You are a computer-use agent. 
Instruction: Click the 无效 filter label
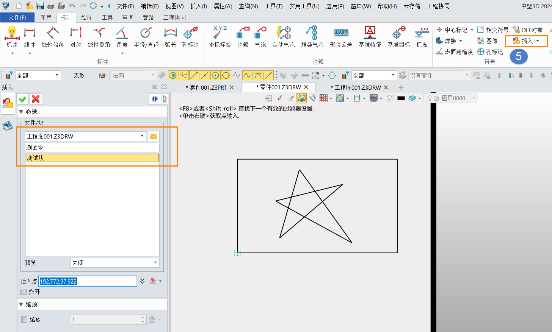pos(79,75)
